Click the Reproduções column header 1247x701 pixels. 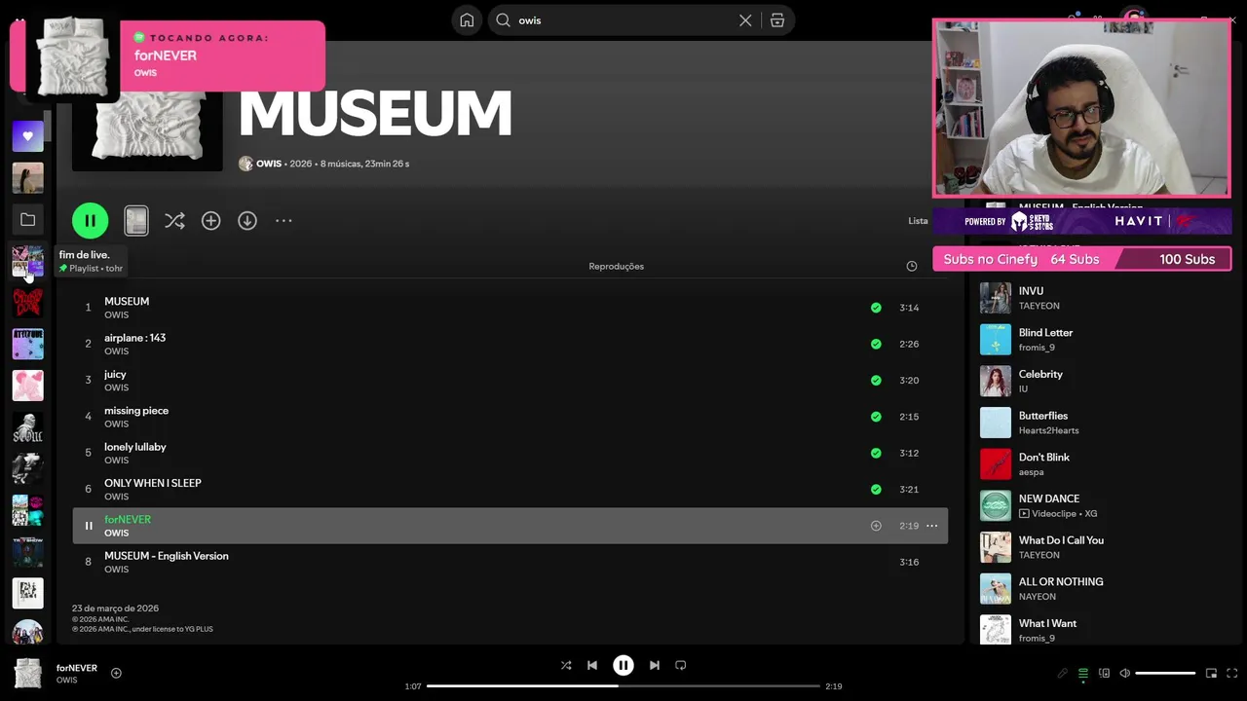tap(616, 267)
